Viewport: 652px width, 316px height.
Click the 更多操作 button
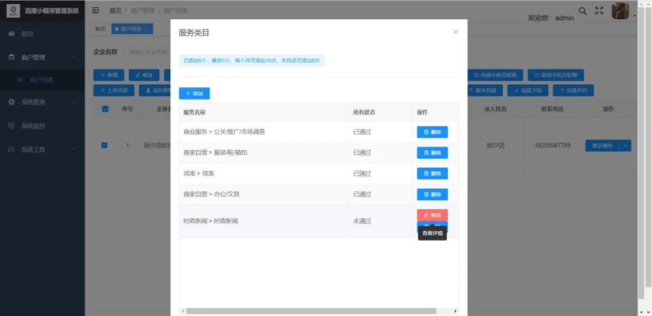pos(602,146)
